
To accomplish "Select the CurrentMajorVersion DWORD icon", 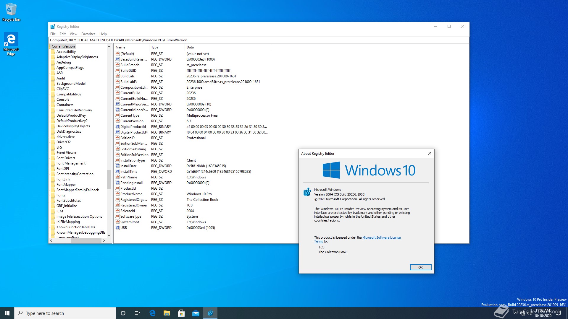I will (x=117, y=104).
